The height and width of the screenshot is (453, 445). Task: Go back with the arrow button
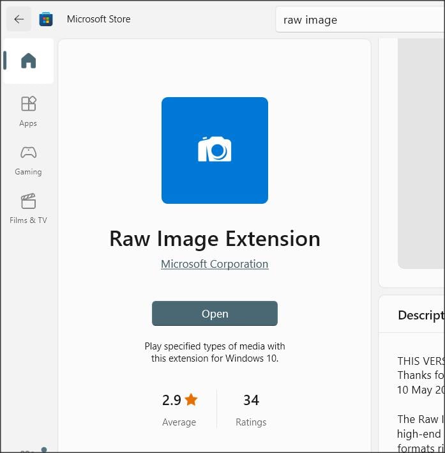click(x=19, y=19)
